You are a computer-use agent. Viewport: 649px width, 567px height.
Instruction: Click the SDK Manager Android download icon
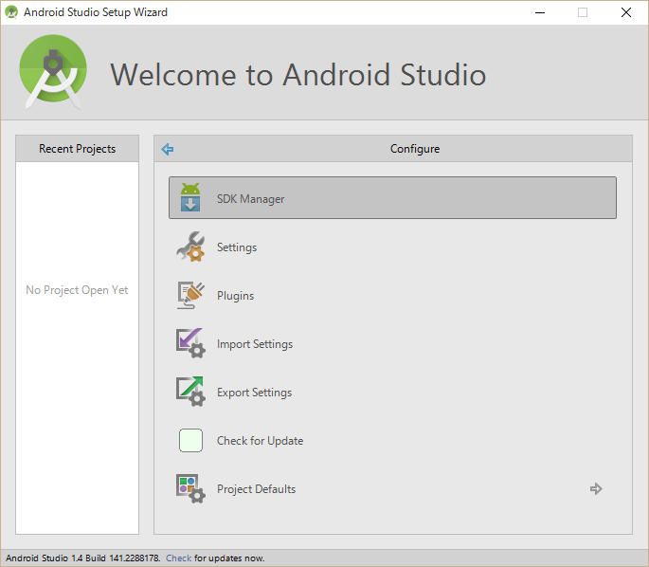point(190,197)
